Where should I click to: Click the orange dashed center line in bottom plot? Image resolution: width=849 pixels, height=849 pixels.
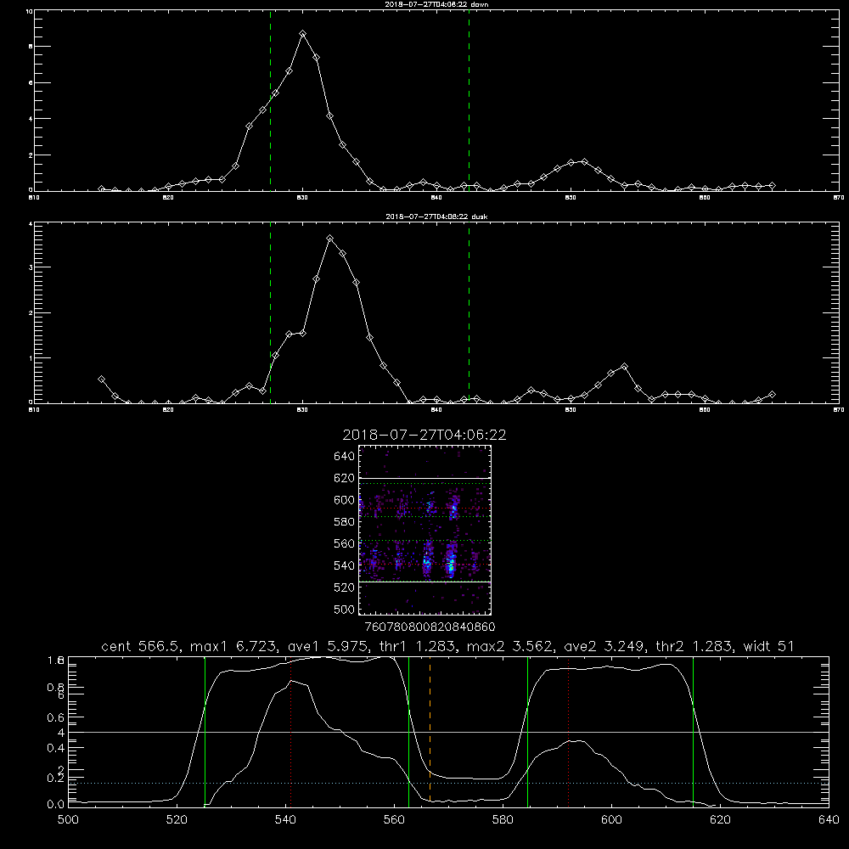point(430,732)
